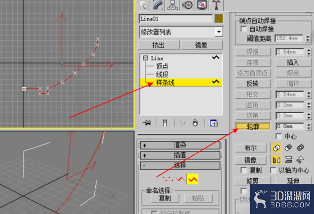Click the 延伸 button
Image resolution: width=314 pixels, height=214 pixels.
click(293, 180)
